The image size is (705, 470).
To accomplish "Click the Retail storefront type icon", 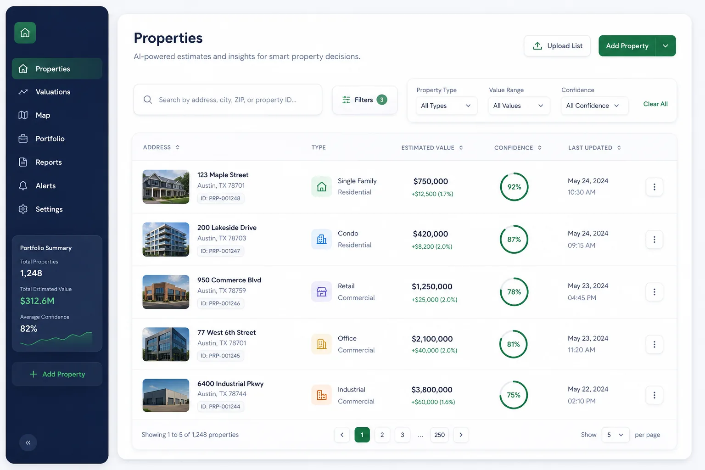I will click(x=322, y=292).
